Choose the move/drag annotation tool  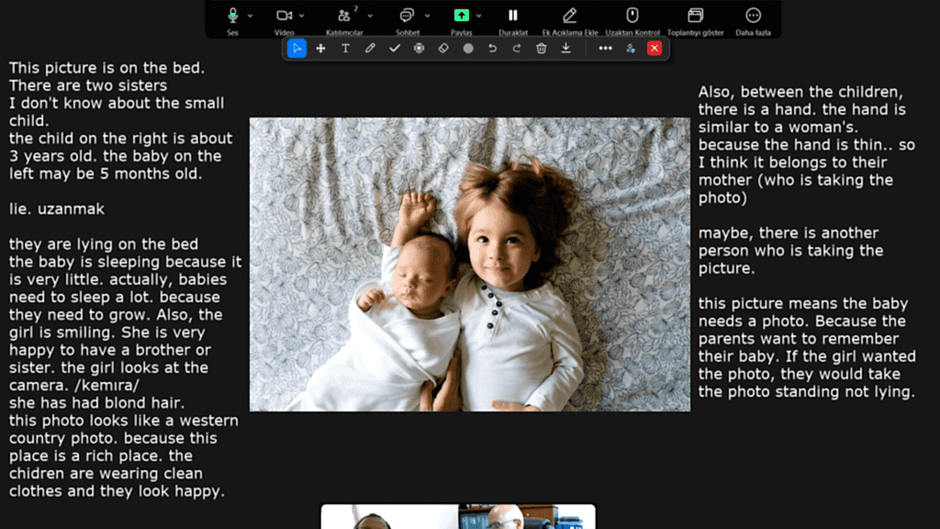320,49
